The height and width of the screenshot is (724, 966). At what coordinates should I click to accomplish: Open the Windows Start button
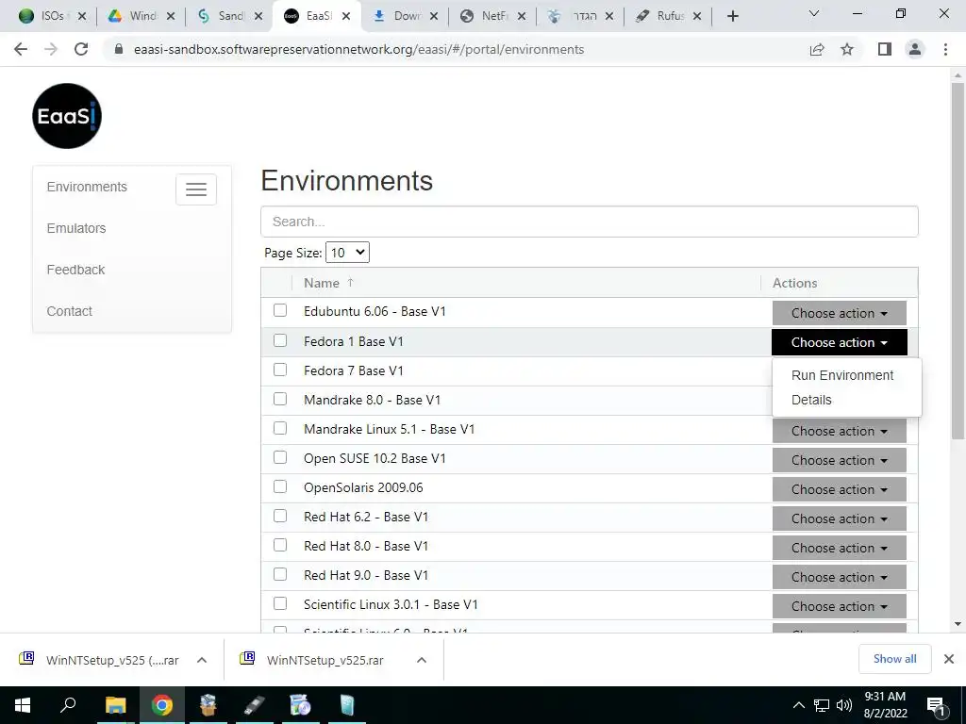[23, 705]
